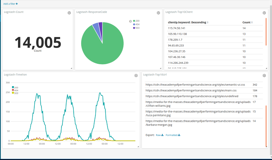Image resolution: width=272 pixels, height=160 pixels.
Task: Click the 200 legend color dot
Action: [134, 21]
